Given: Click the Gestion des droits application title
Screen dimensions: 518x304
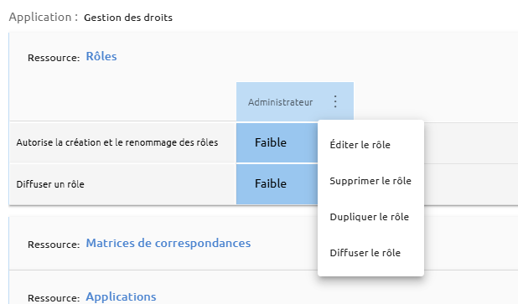Looking at the screenshot, I should [x=128, y=18].
